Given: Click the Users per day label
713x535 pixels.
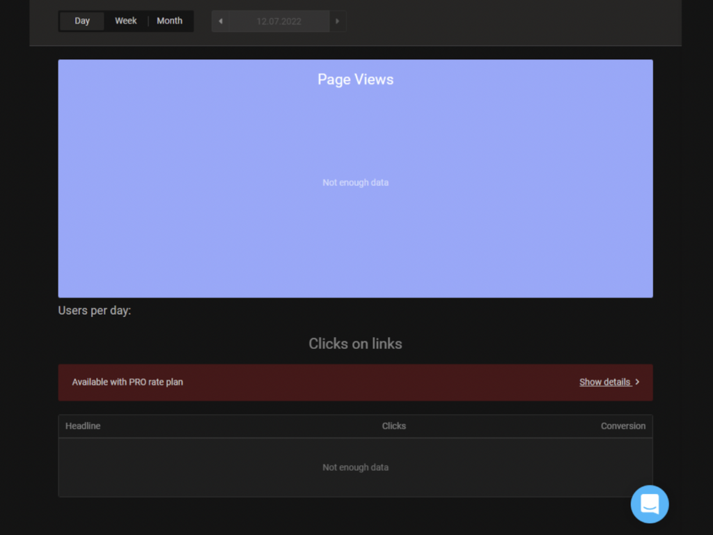Looking at the screenshot, I should [x=95, y=311].
